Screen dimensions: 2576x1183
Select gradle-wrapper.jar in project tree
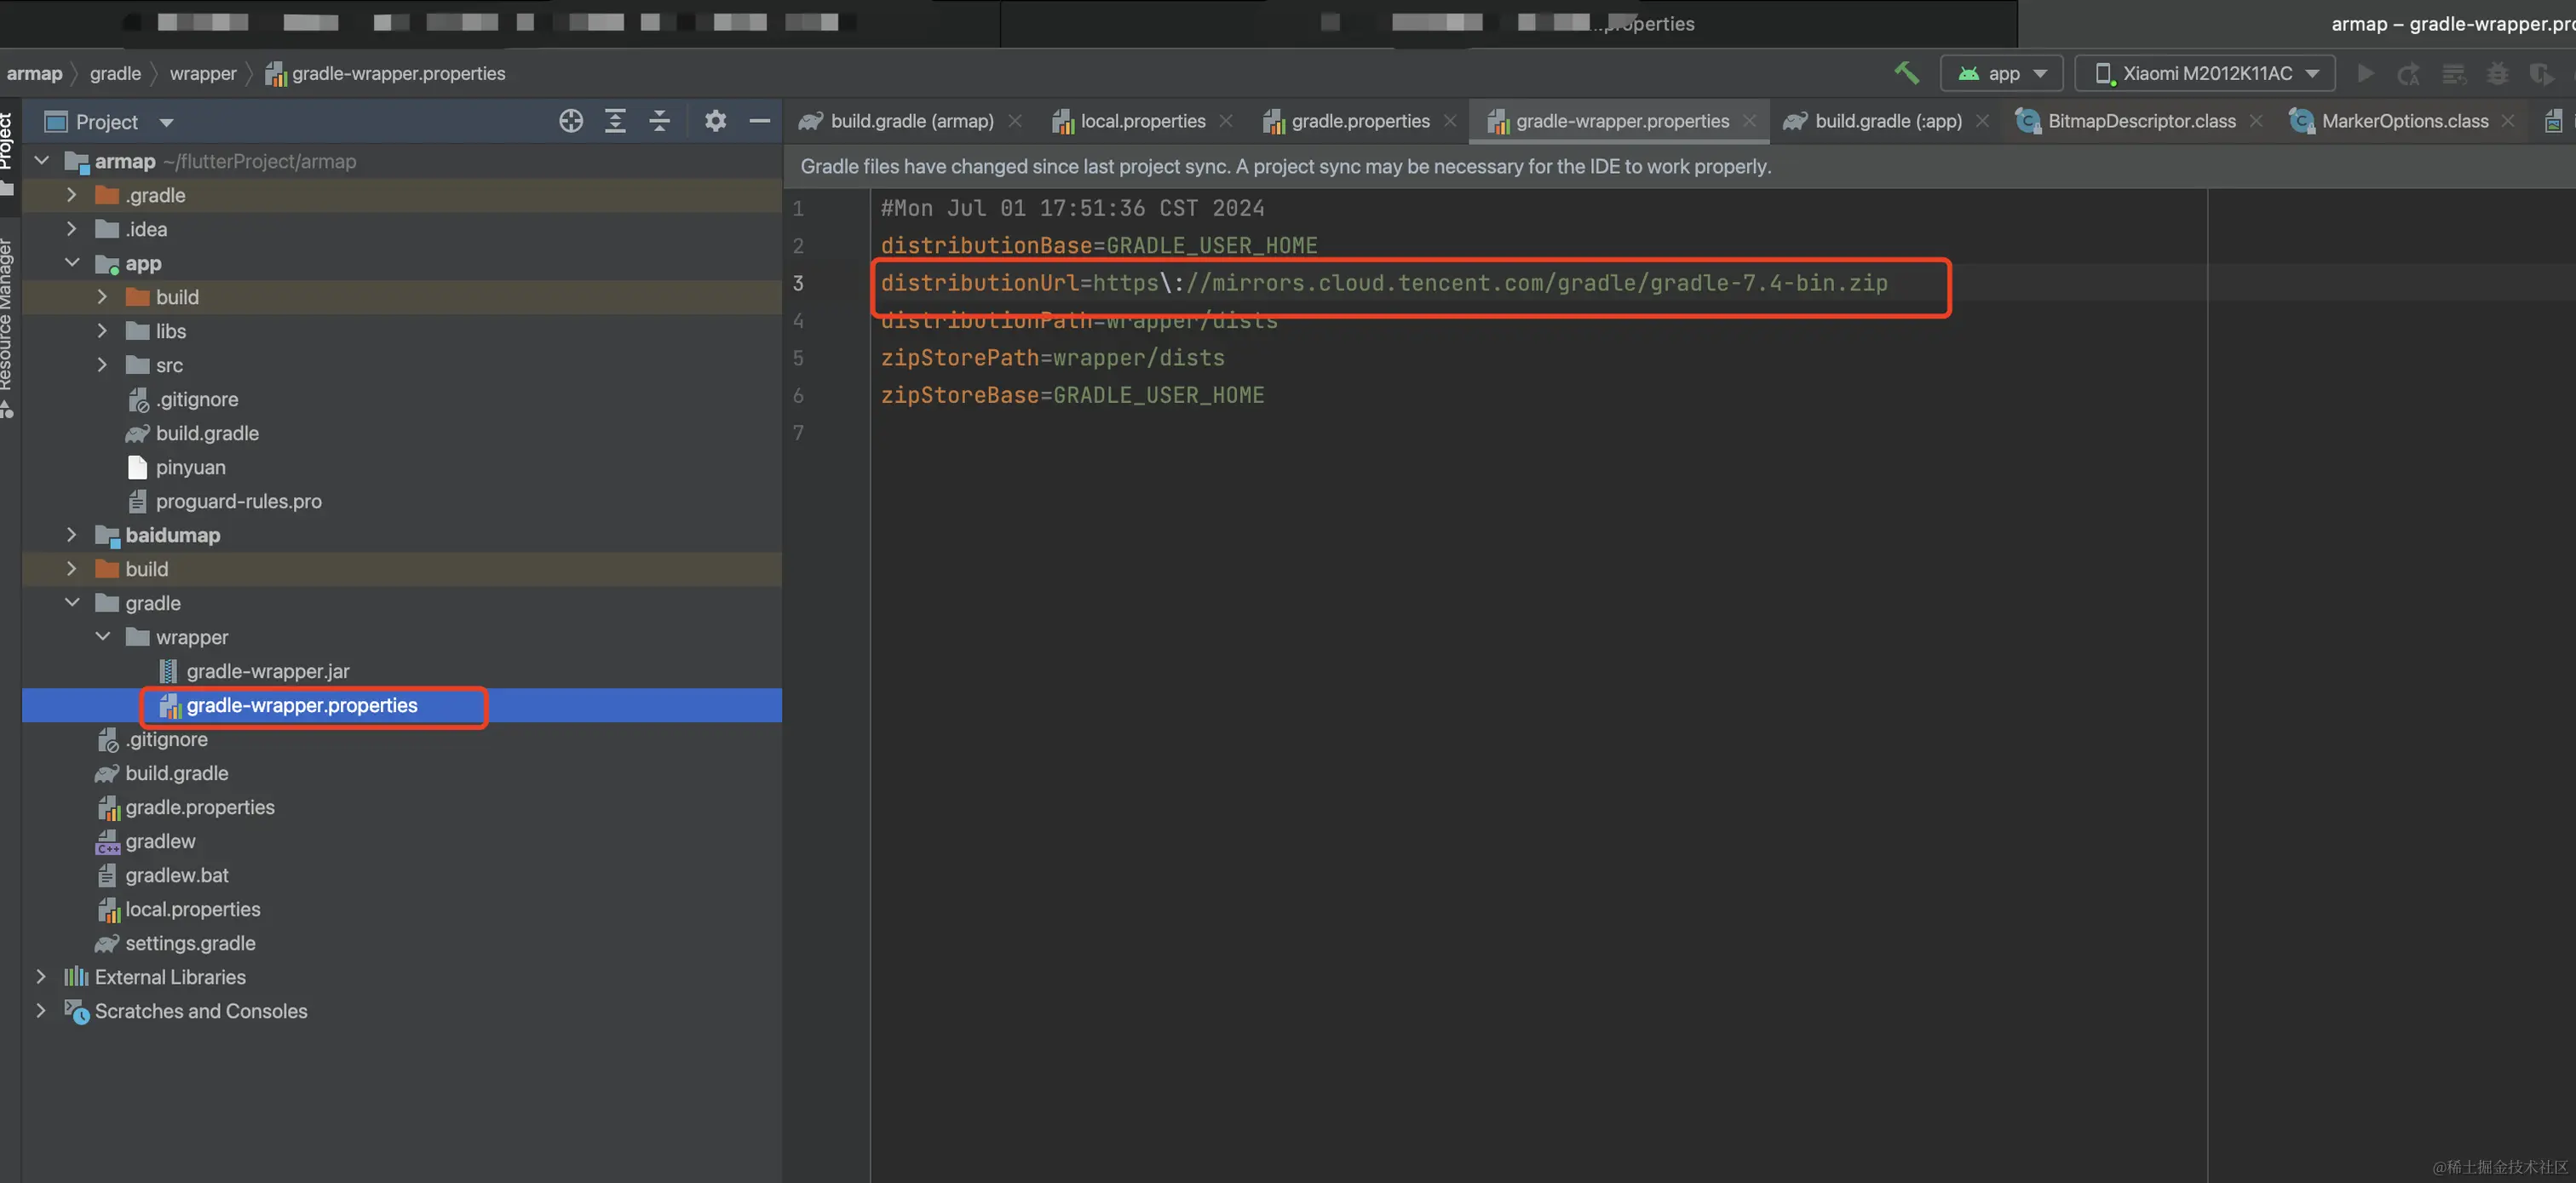coord(267,671)
